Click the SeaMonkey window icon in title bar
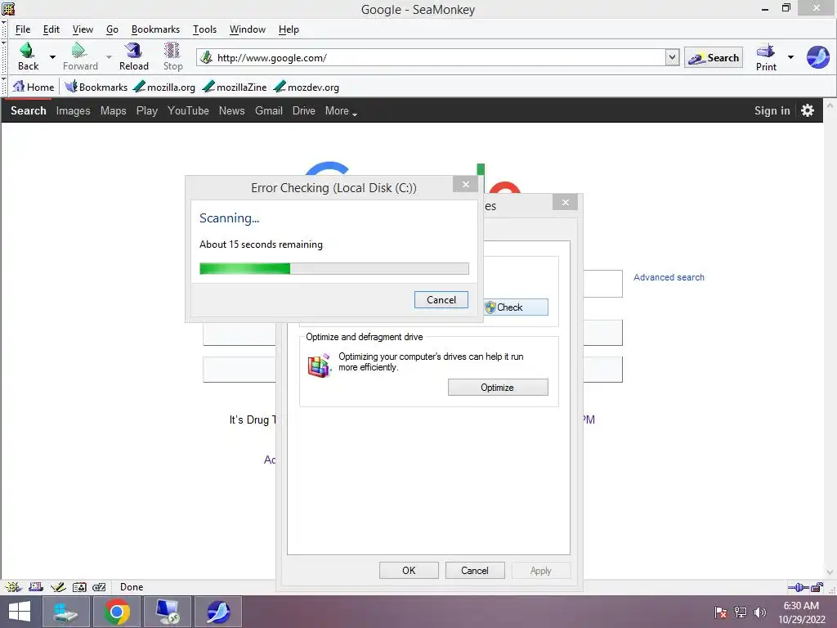This screenshot has height=628, width=837. click(x=8, y=8)
